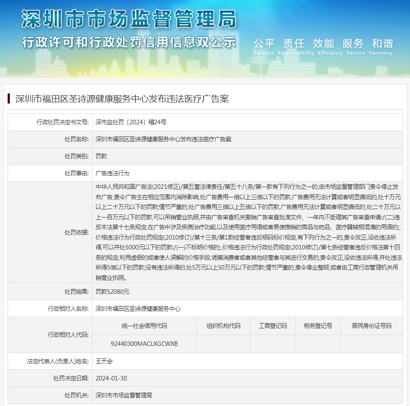Click the 居民身份证号码 column header

[371, 326]
